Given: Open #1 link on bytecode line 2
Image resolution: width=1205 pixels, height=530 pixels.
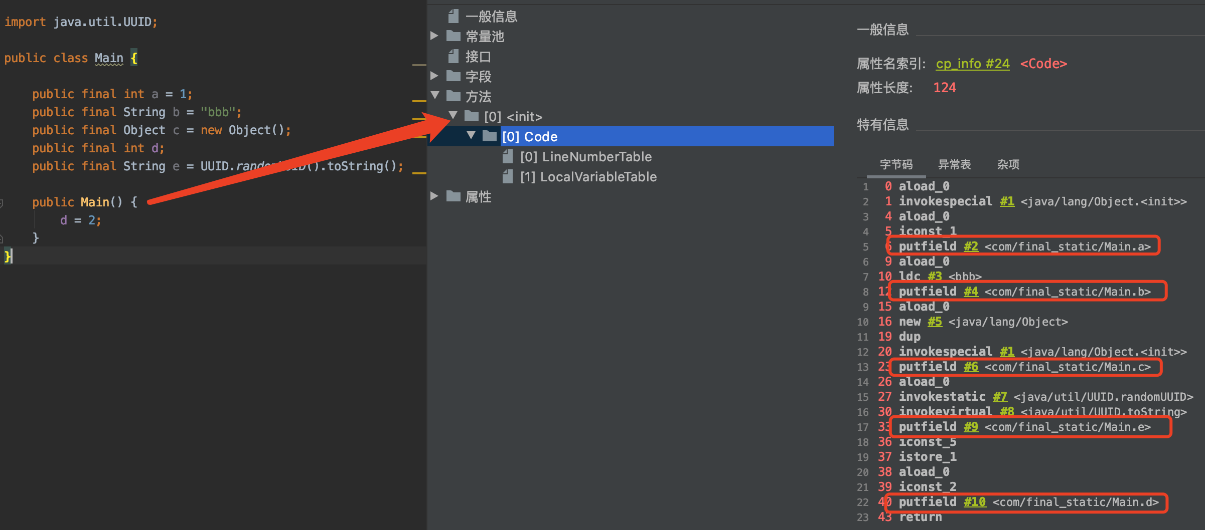Looking at the screenshot, I should click(1007, 201).
